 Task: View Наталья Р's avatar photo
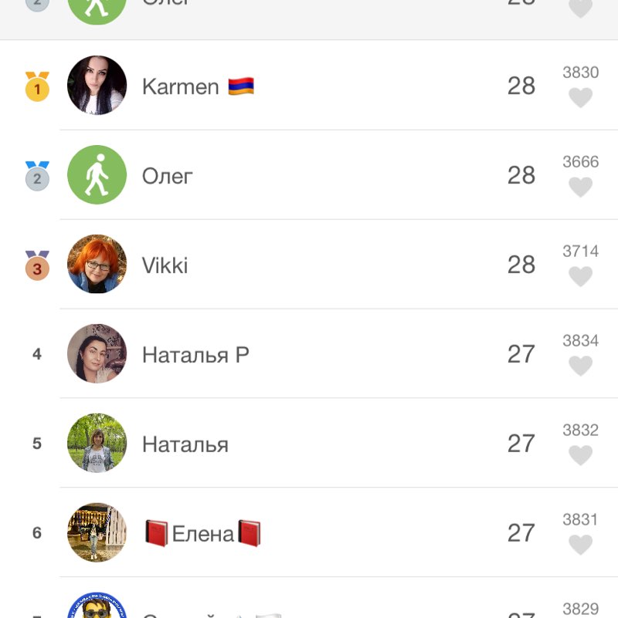(x=97, y=353)
